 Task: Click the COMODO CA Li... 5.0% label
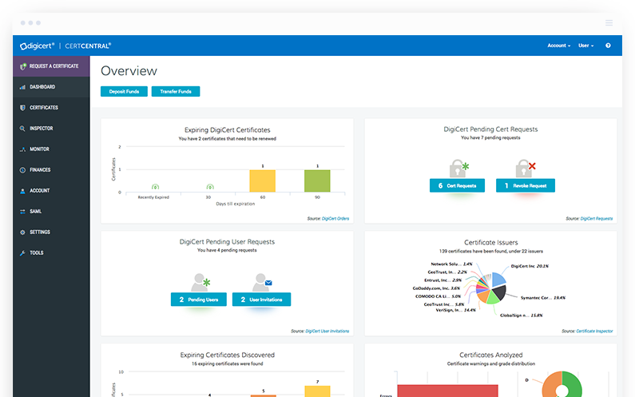tap(439, 296)
